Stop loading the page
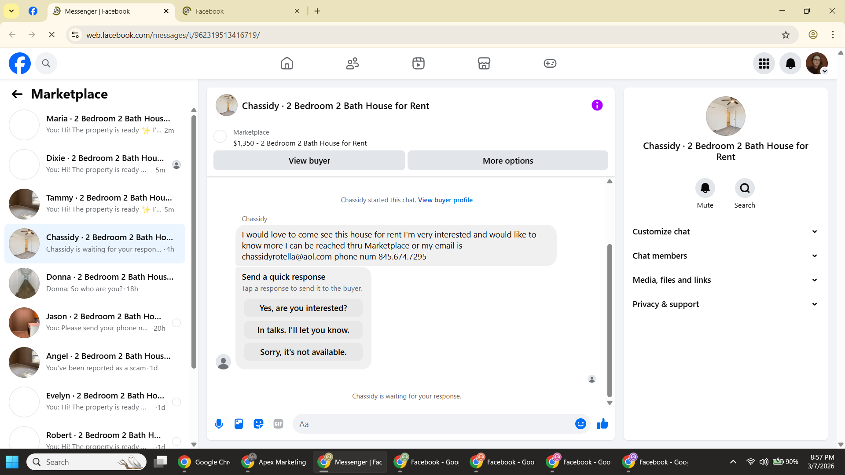 [51, 35]
